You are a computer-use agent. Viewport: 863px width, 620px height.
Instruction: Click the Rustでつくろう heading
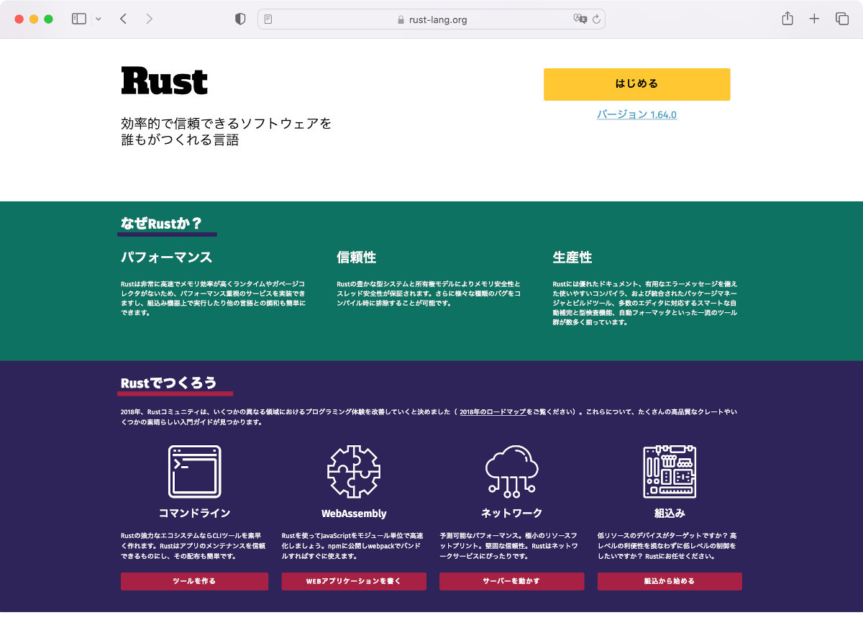(x=169, y=383)
